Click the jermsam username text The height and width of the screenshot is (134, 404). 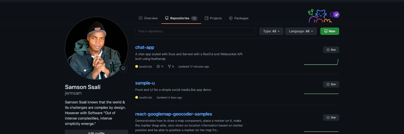tap(73, 93)
